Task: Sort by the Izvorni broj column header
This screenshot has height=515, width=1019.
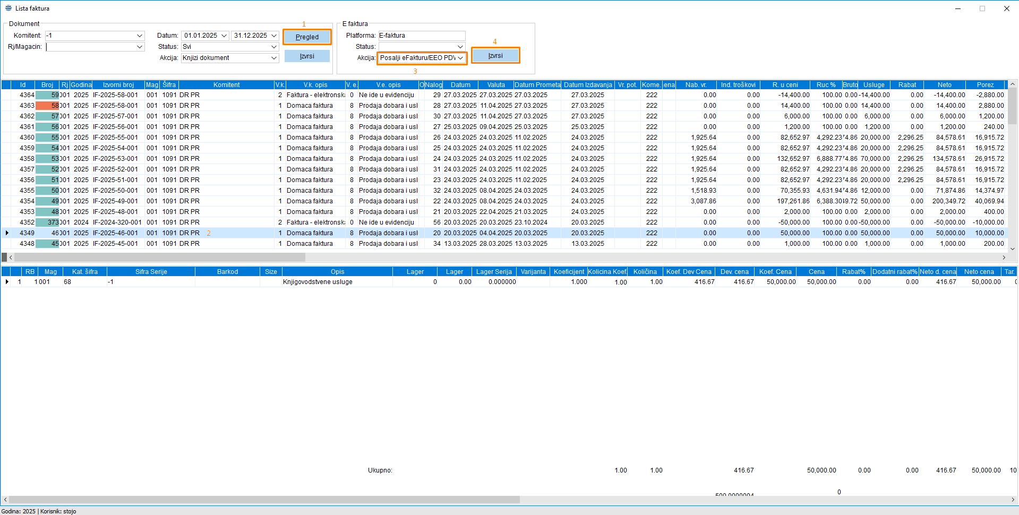Action: coord(118,85)
